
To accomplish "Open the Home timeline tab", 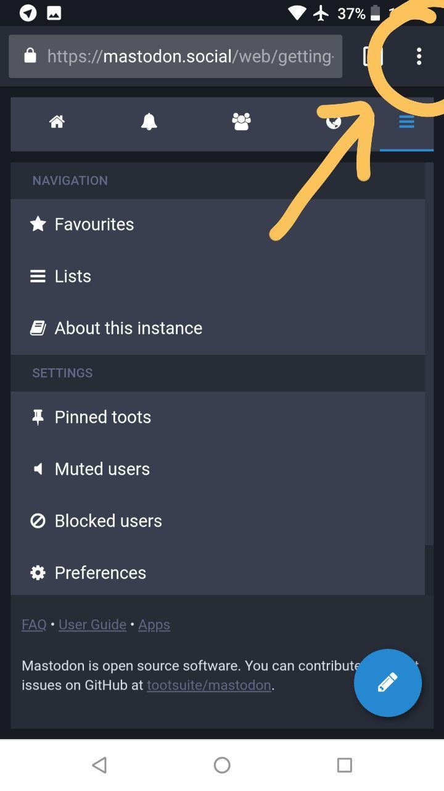I will tap(57, 122).
